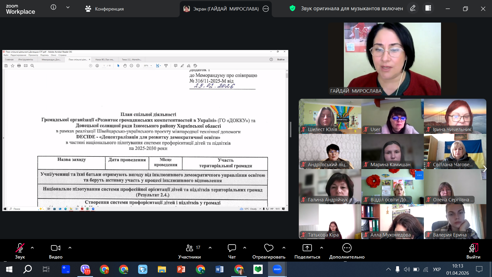Toggle the original sound for musicians shield
The height and width of the screenshot is (277, 492).
[x=292, y=8]
